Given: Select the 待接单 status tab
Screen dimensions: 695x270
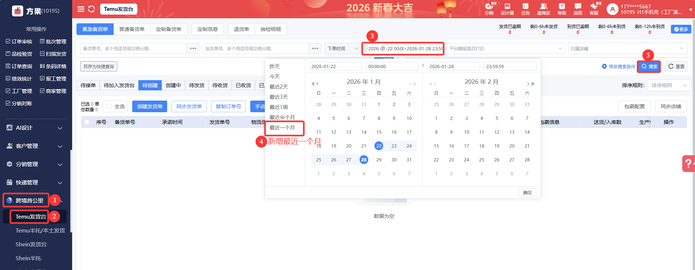Looking at the screenshot, I should 88,85.
